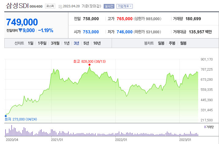Image resolution: width=219 pixels, height=144 pixels.
Task: Click the 331,445 y-axis label
Action: (x=207, y=110)
